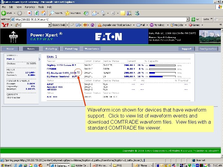Open the View menu
This screenshot has width=223, height=167.
[19, 7]
